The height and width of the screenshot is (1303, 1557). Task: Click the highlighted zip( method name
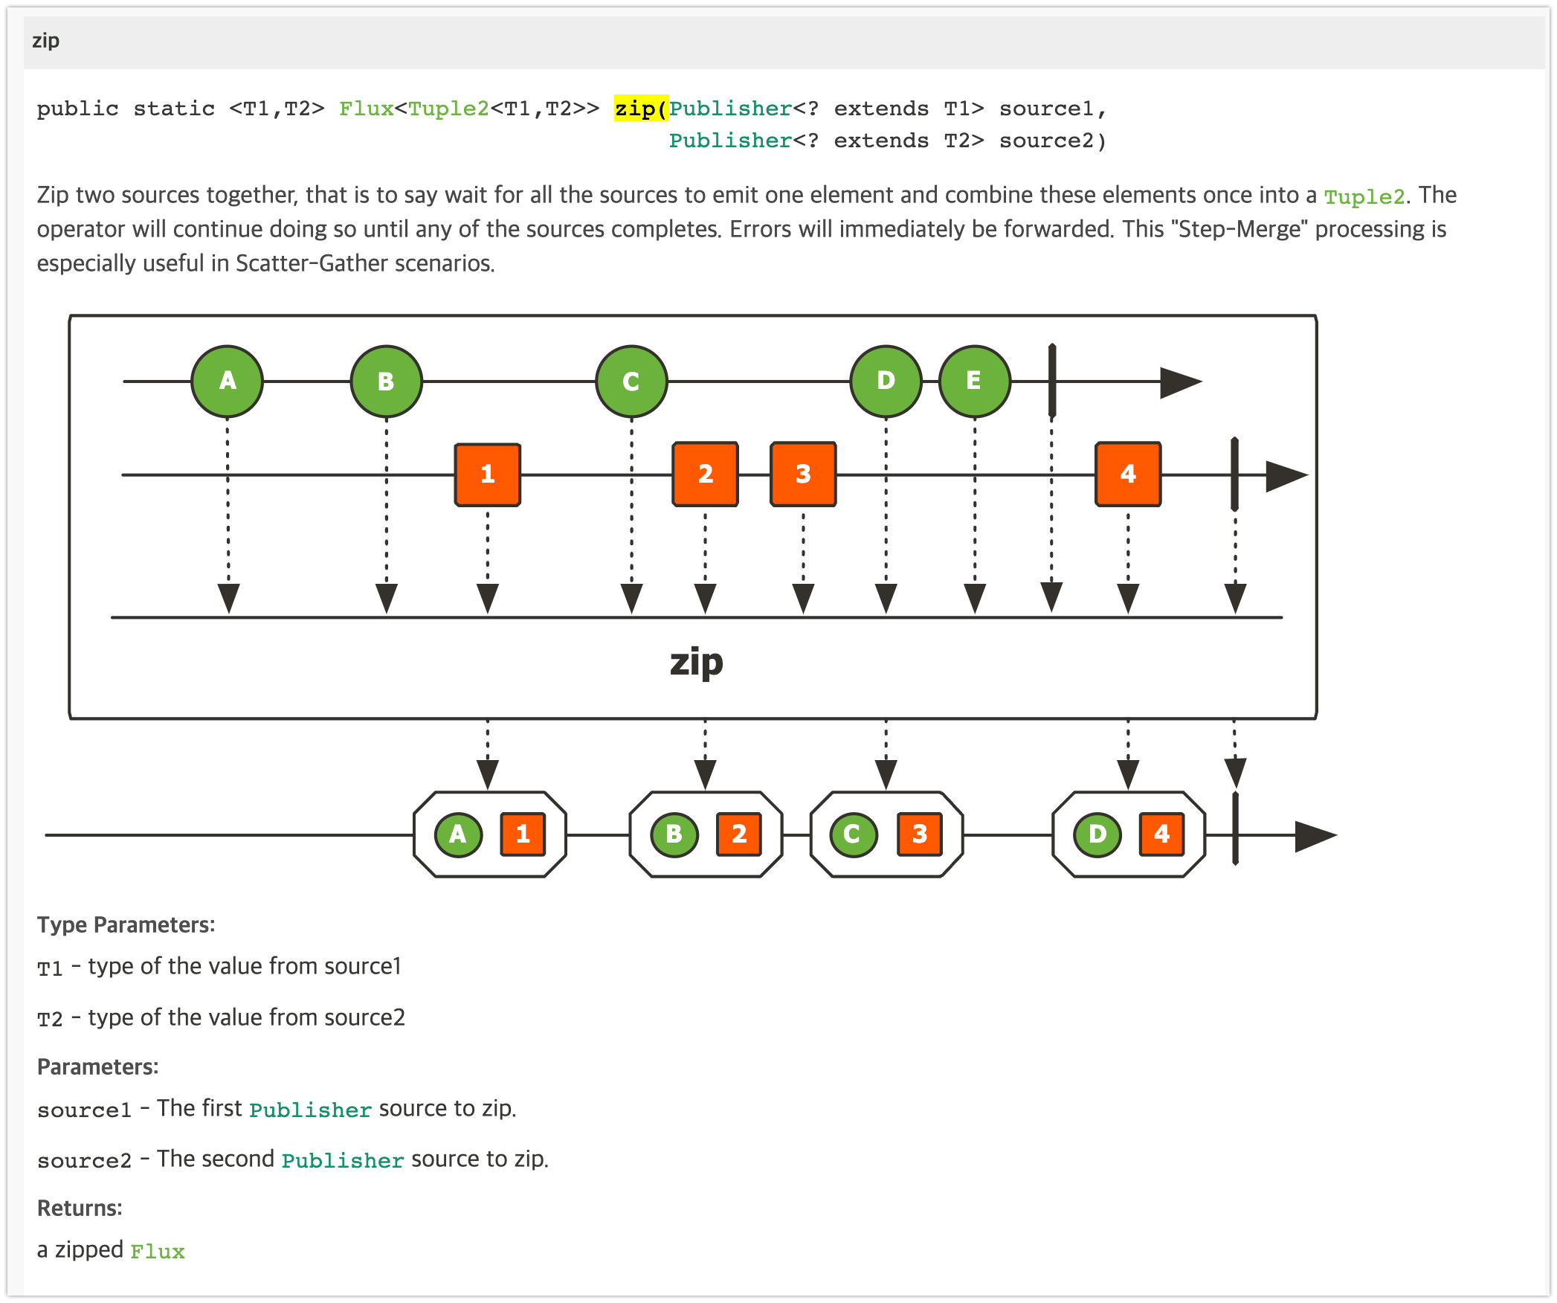coord(640,109)
